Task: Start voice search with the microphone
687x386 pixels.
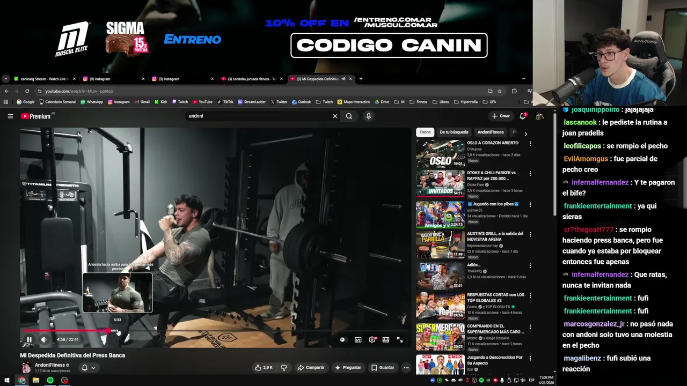Action: tap(368, 116)
